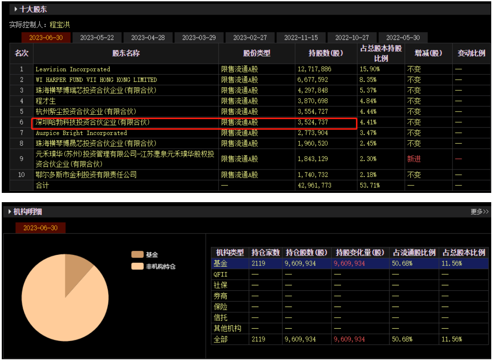
Task: Select WI HARPER FUND VII HONG KONG LIMITED
Action: [x=96, y=80]
